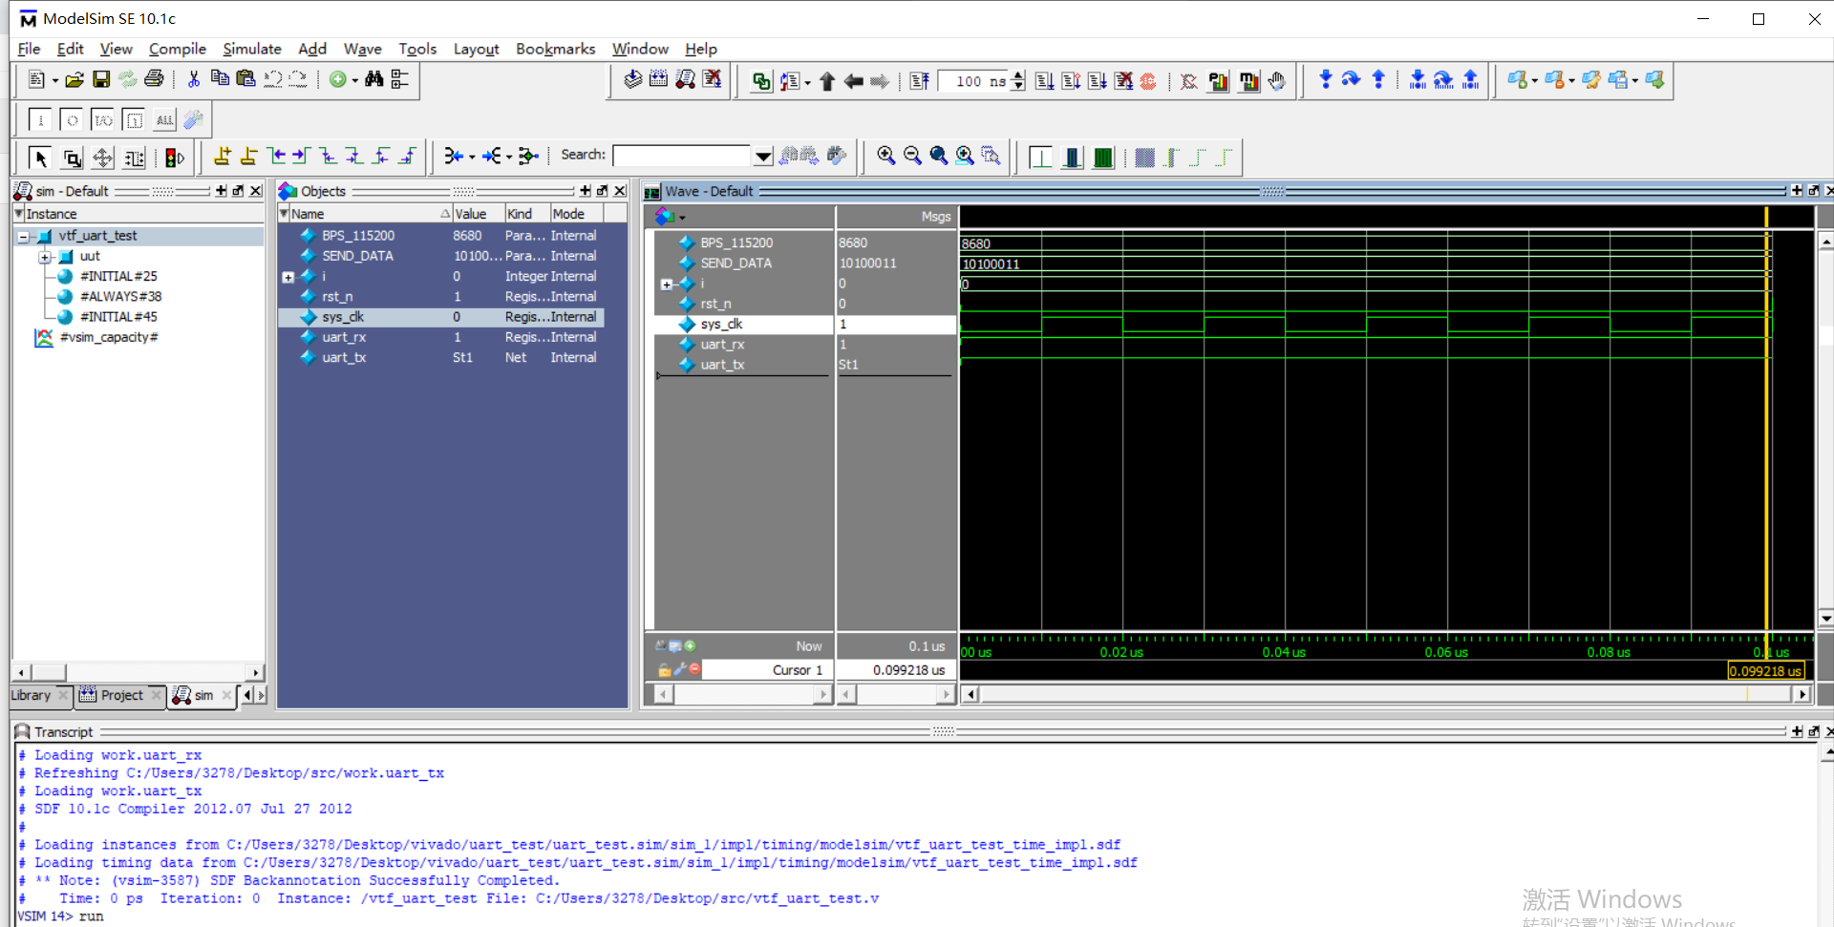Toggle the Select Mode arrow tool

(x=40, y=158)
